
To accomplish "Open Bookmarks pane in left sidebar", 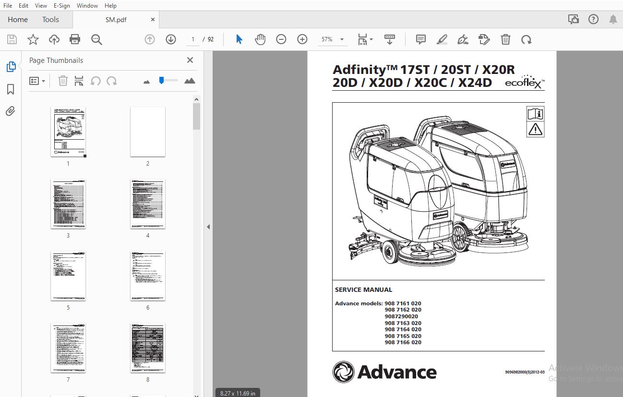I will coord(11,89).
